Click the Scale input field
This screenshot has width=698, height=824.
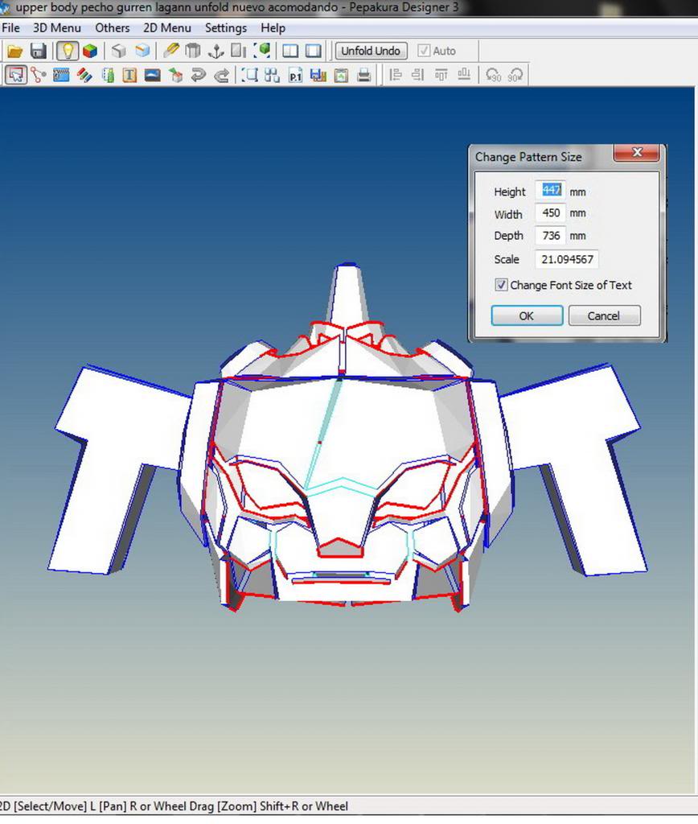(567, 259)
